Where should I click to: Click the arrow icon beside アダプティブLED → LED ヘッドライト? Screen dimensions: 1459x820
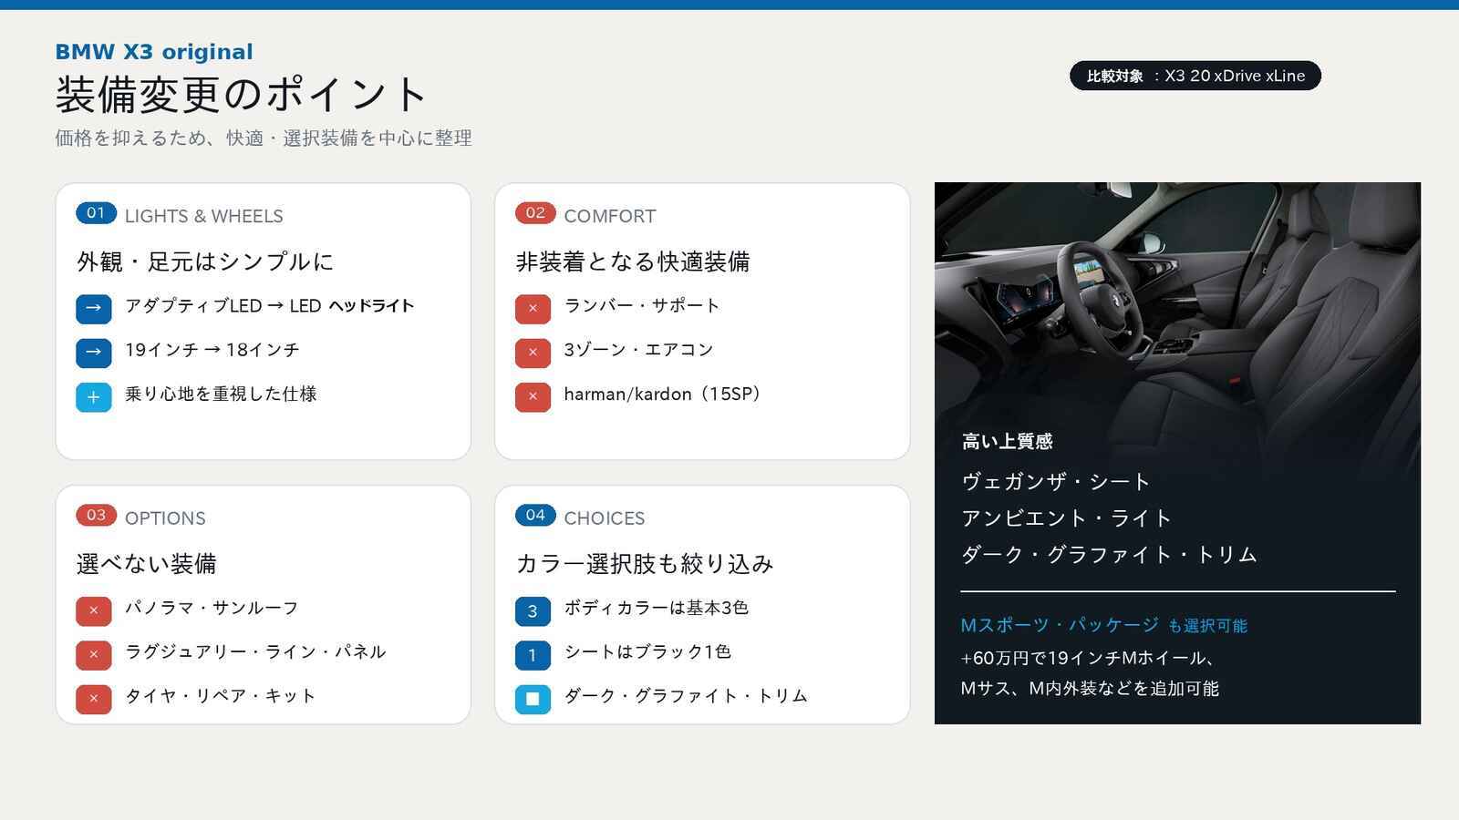click(94, 308)
